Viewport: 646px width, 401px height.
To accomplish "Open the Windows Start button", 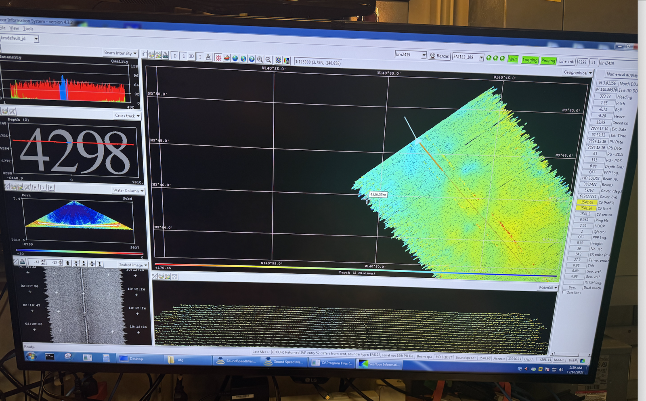I will 31,356.
